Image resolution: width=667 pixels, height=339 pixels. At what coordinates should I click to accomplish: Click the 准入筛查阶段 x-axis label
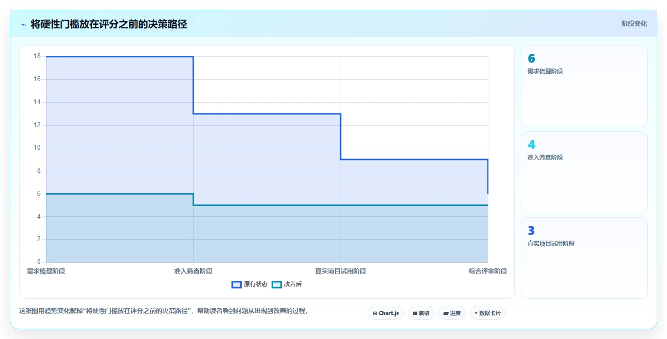click(x=193, y=271)
